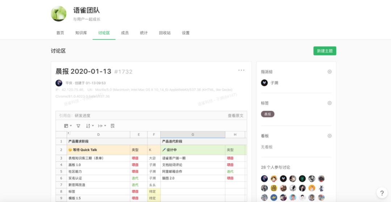Expand the column width dropdown arrow

point(105,126)
